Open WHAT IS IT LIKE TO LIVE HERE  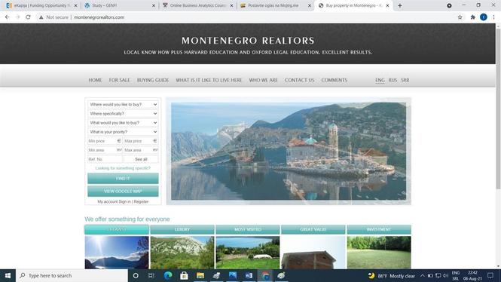(x=209, y=80)
